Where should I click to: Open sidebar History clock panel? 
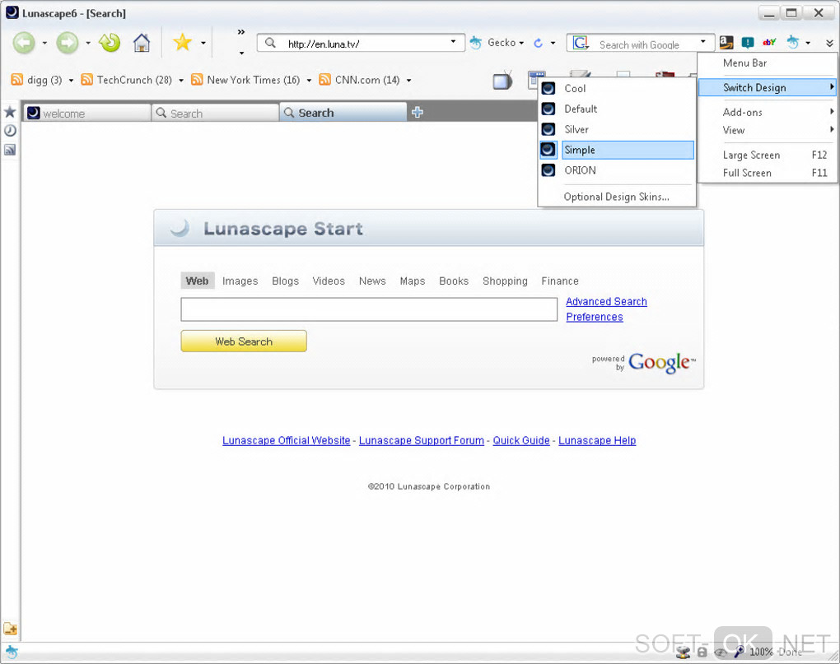pos(10,131)
